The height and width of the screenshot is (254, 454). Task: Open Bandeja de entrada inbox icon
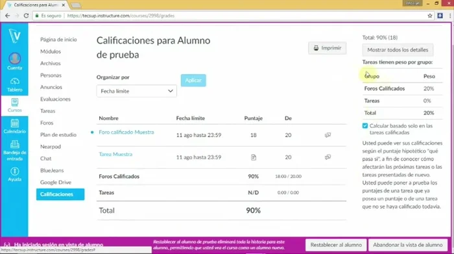14,144
